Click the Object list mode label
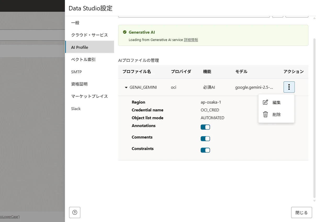 pos(148,118)
